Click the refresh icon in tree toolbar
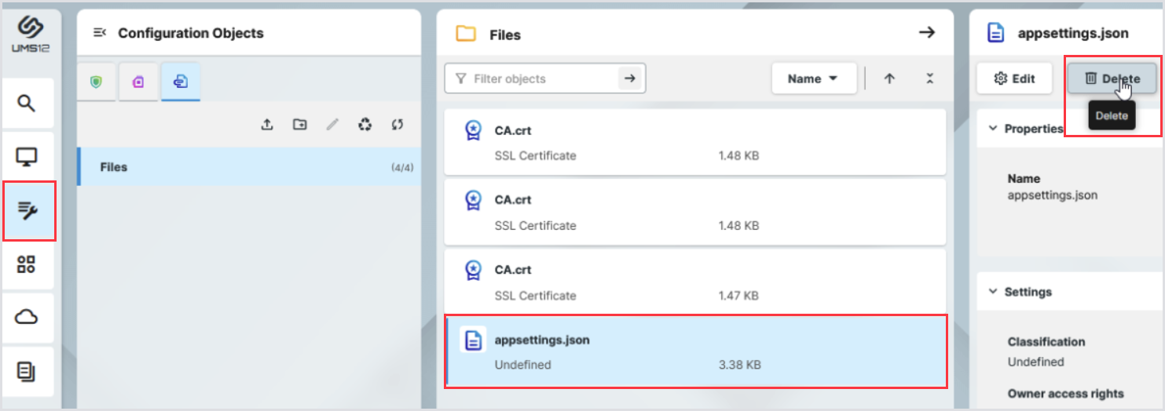This screenshot has height=411, width=1165. (x=397, y=125)
